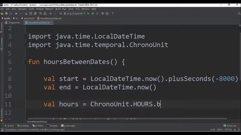This screenshot has width=241, height=135.
Task: Open the Messages tool window button
Action: [68, 126]
